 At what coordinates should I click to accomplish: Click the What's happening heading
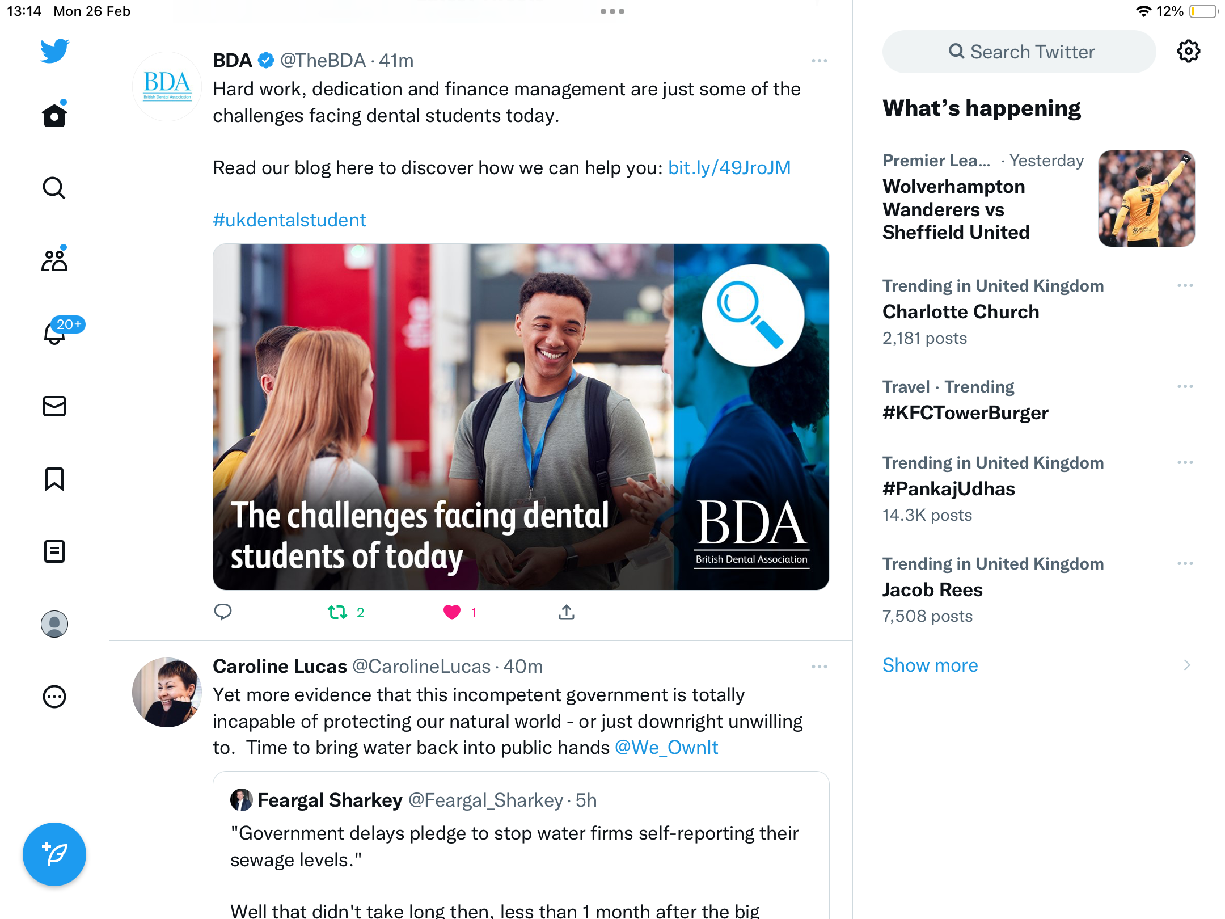coord(982,108)
